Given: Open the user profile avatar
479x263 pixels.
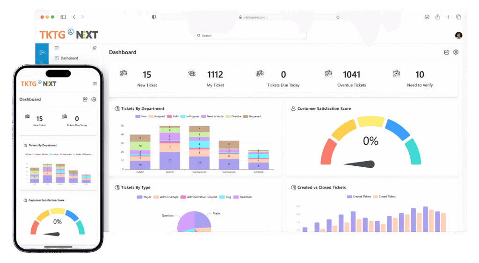Looking at the screenshot, I should (458, 36).
